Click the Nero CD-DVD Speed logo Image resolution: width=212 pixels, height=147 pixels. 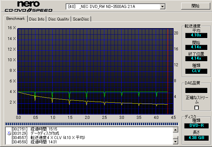(28, 6)
